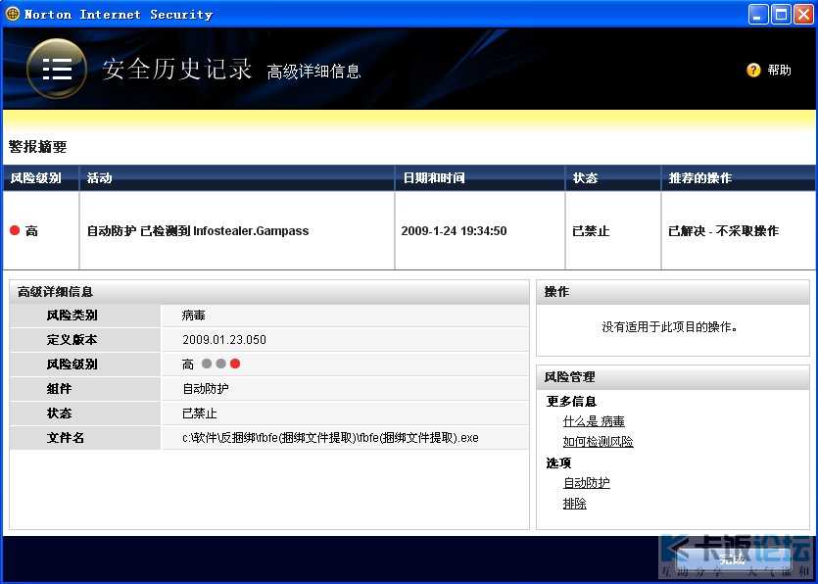Screen dimensions: 818x584
Task: Open the 排除 exclusions link
Action: (574, 504)
